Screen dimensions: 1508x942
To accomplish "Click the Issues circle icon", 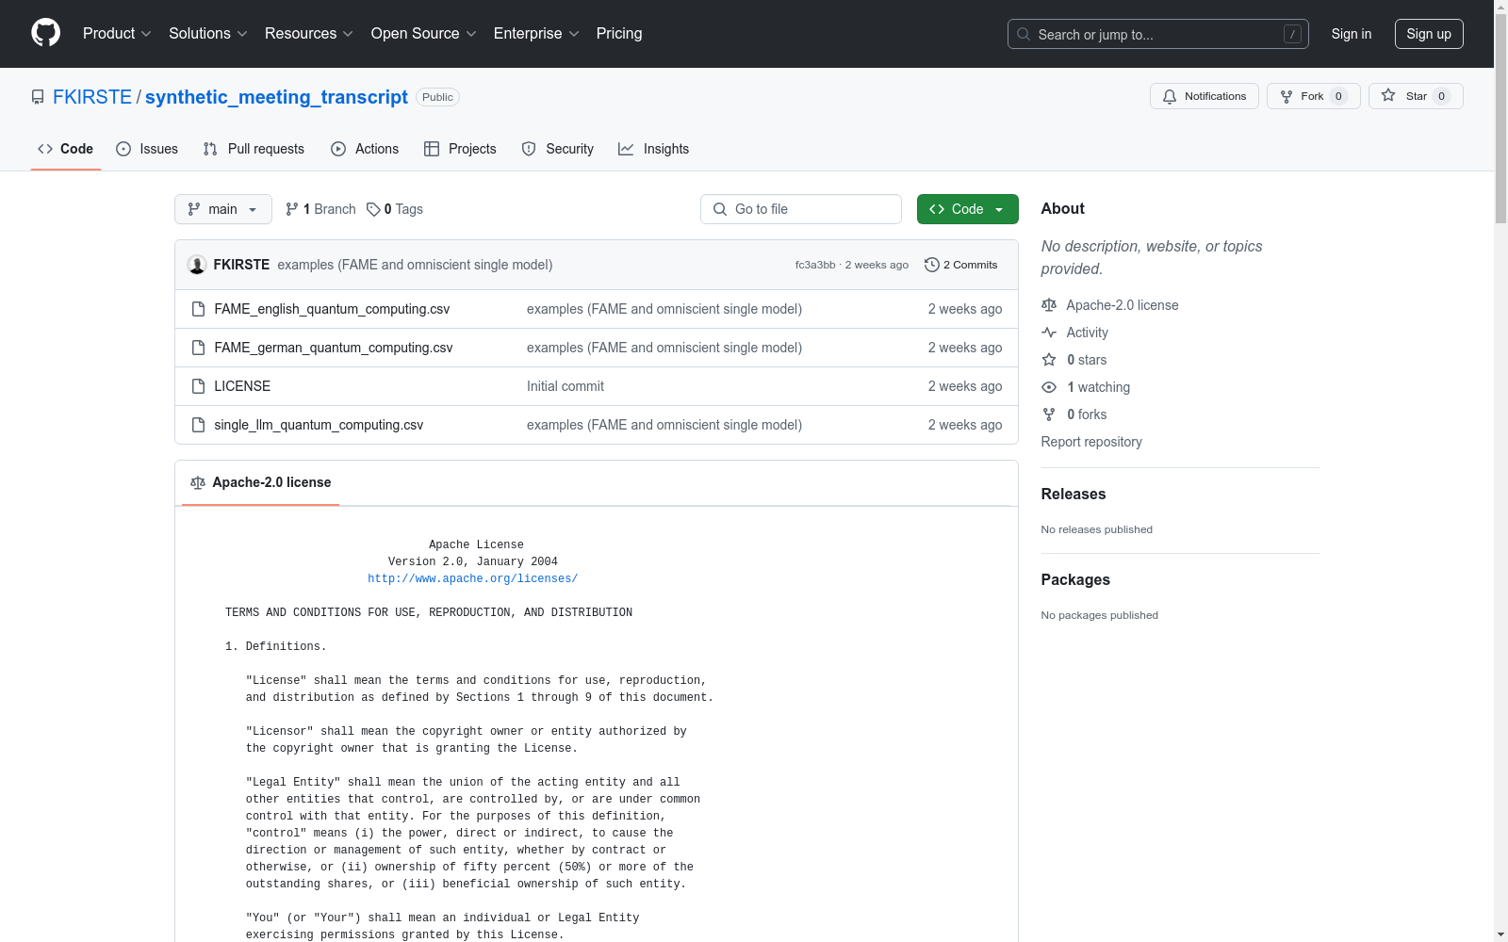I will pos(123,149).
